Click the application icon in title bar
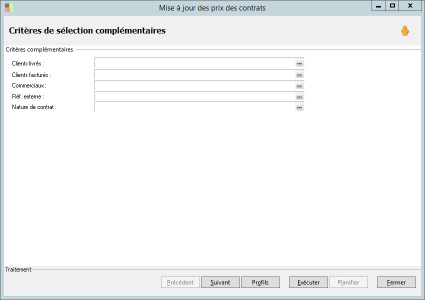The height and width of the screenshot is (300, 425). [x=9, y=7]
